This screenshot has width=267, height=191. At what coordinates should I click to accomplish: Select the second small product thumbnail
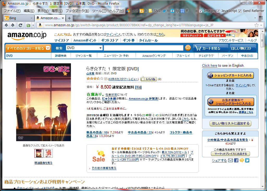click(x=48, y=153)
